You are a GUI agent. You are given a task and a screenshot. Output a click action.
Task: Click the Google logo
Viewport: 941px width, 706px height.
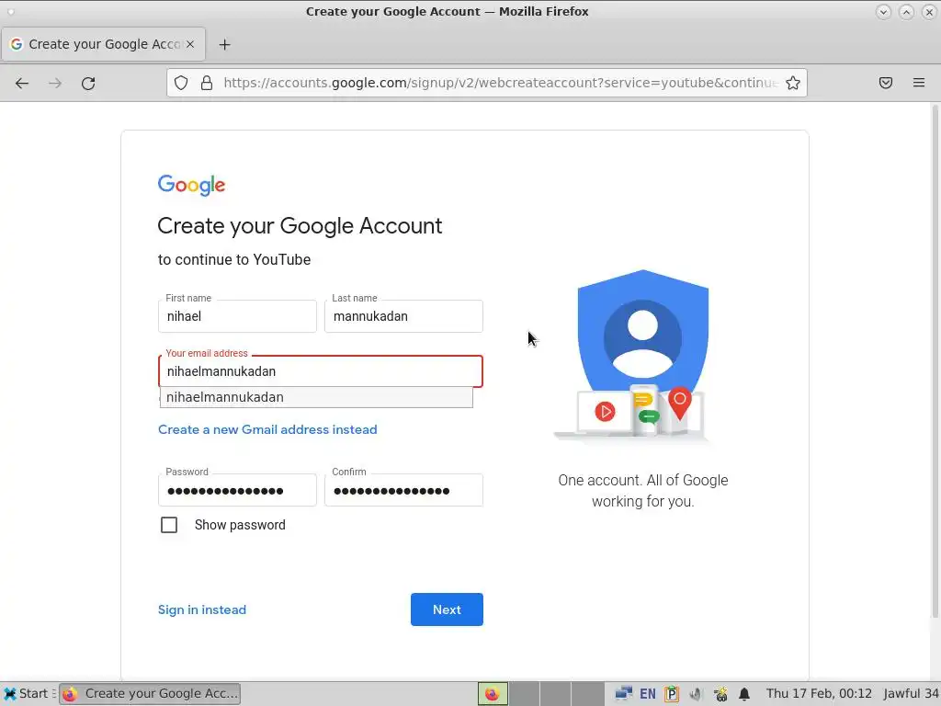click(191, 185)
